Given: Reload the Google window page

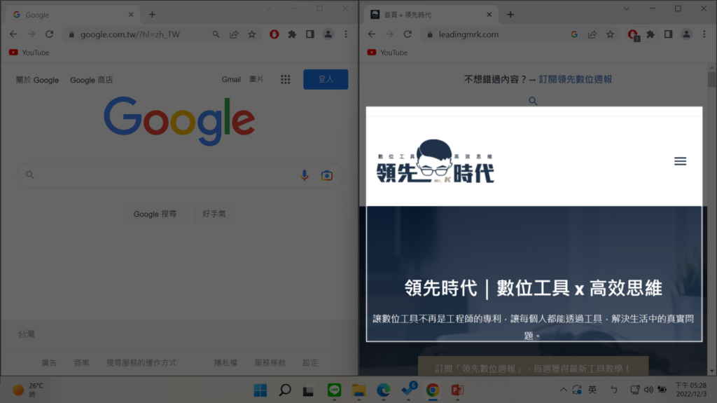Looking at the screenshot, I should pyautogui.click(x=50, y=34).
